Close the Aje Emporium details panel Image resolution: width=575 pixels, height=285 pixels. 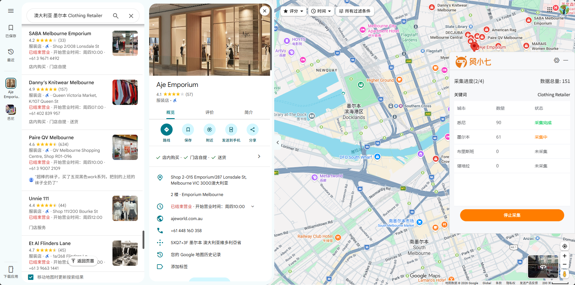(265, 11)
